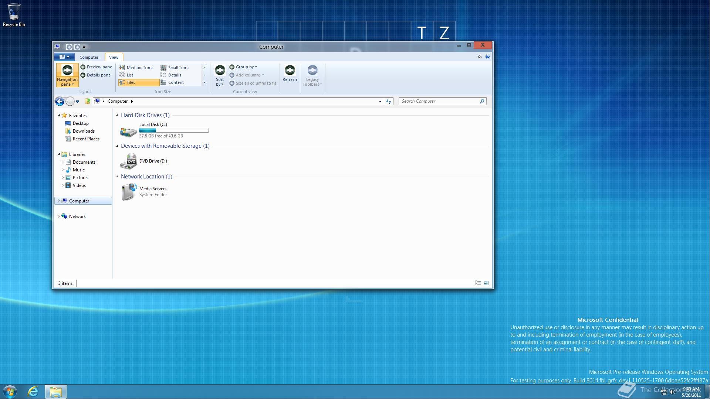Click the Computer breadcrumb in address bar

click(118, 101)
